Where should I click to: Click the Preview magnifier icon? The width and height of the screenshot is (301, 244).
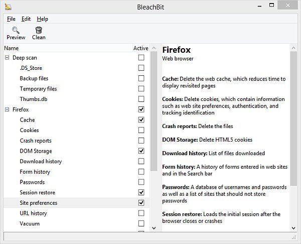(16, 30)
